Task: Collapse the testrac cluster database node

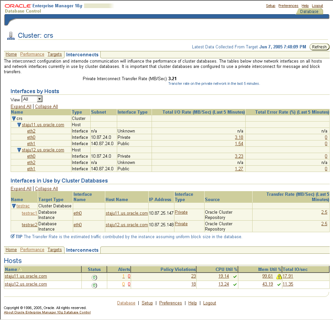Action: point(13,206)
